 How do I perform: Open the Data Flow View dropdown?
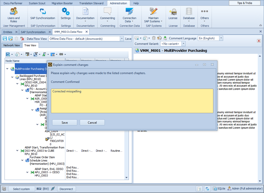click(x=122, y=39)
